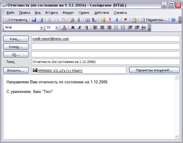Click the credit-report@micex.com recipient address
183x143 pixels.
coord(51,39)
